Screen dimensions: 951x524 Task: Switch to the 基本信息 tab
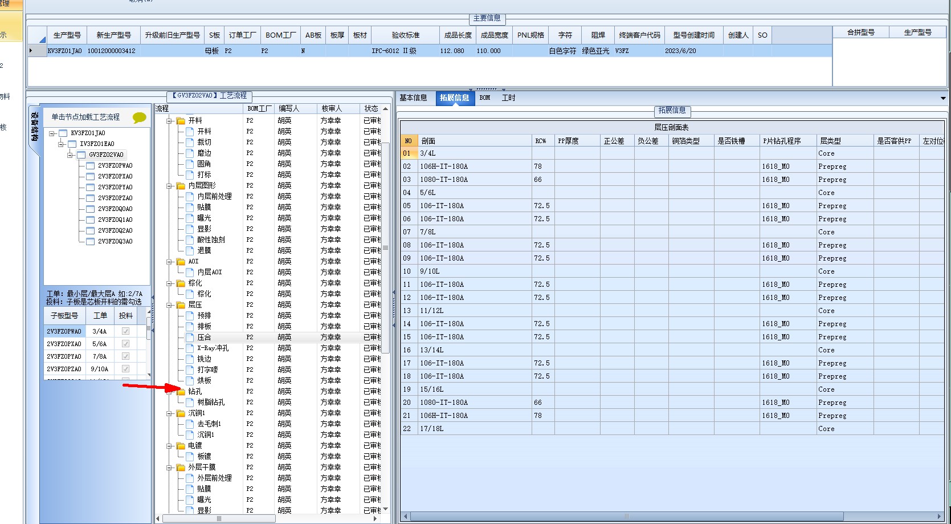413,98
